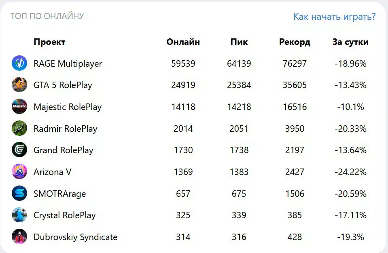Click the RAGE Multiplayer blue checkmark icon
This screenshot has width=388, height=253.
tap(19, 63)
